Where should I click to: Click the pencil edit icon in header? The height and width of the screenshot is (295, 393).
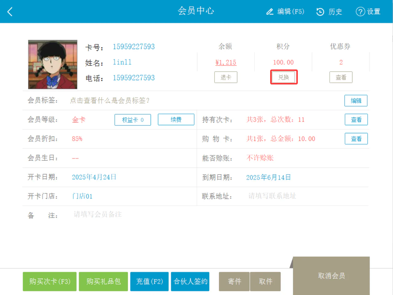[x=270, y=12]
